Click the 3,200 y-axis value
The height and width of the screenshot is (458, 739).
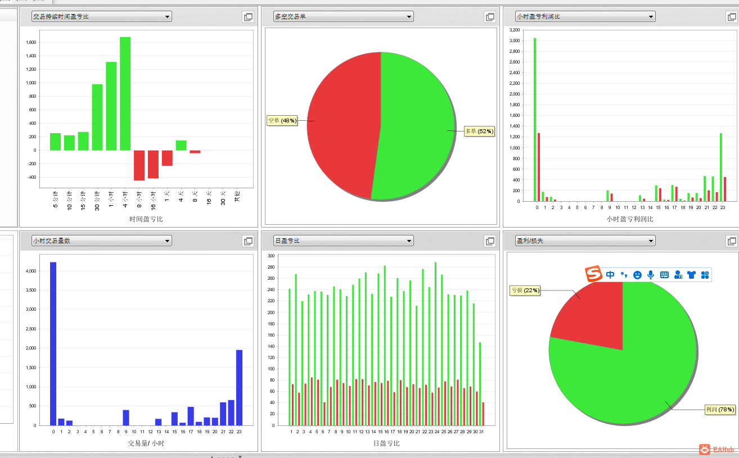click(515, 30)
